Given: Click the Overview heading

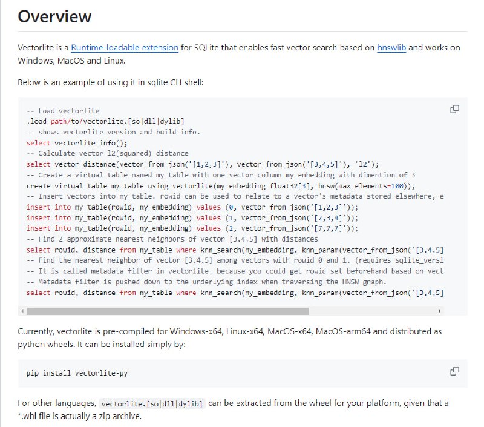Looking at the screenshot, I should [54, 16].
